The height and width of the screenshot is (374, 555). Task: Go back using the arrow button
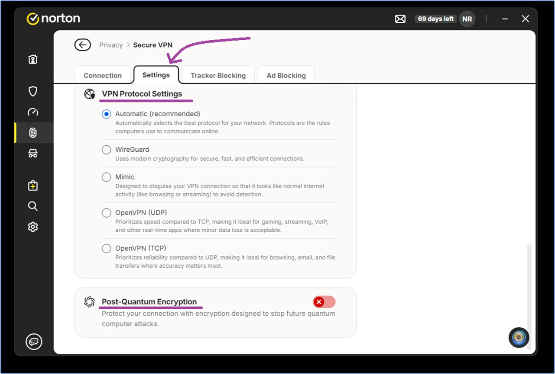pos(82,45)
